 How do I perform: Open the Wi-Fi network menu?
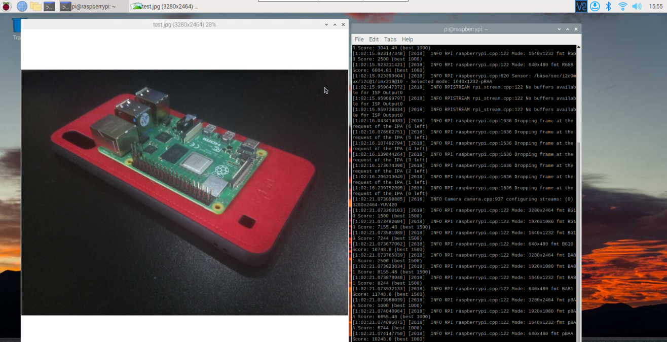[622, 6]
